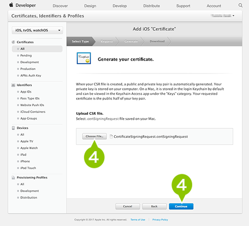Open the iOS, tvOS, watchOS platform dropdown
The width and height of the screenshot is (249, 226).
(x=37, y=30)
